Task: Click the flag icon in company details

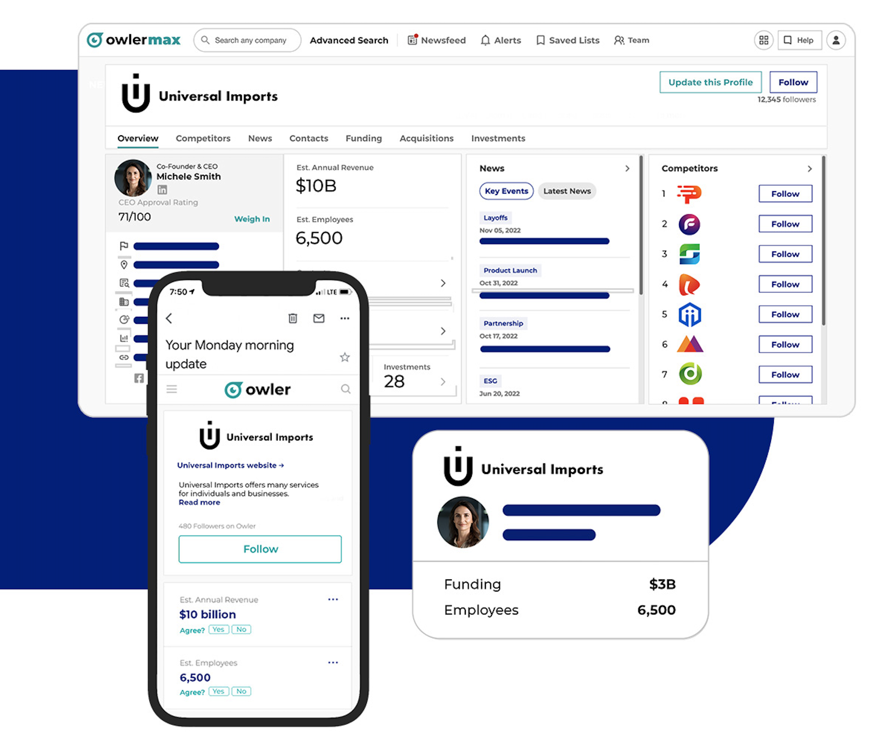Action: [124, 246]
